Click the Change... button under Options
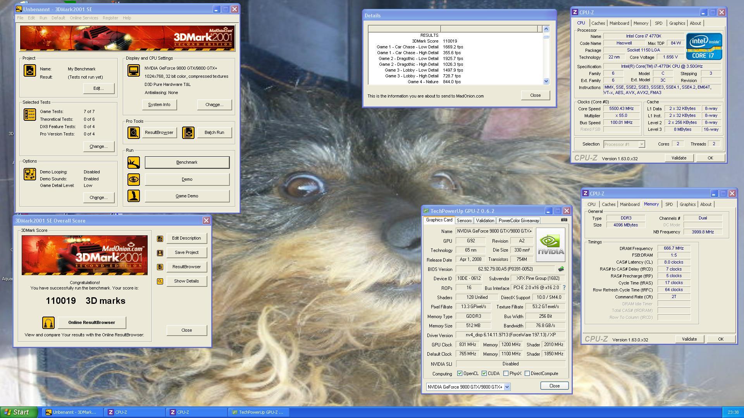The image size is (744, 418). (98, 198)
